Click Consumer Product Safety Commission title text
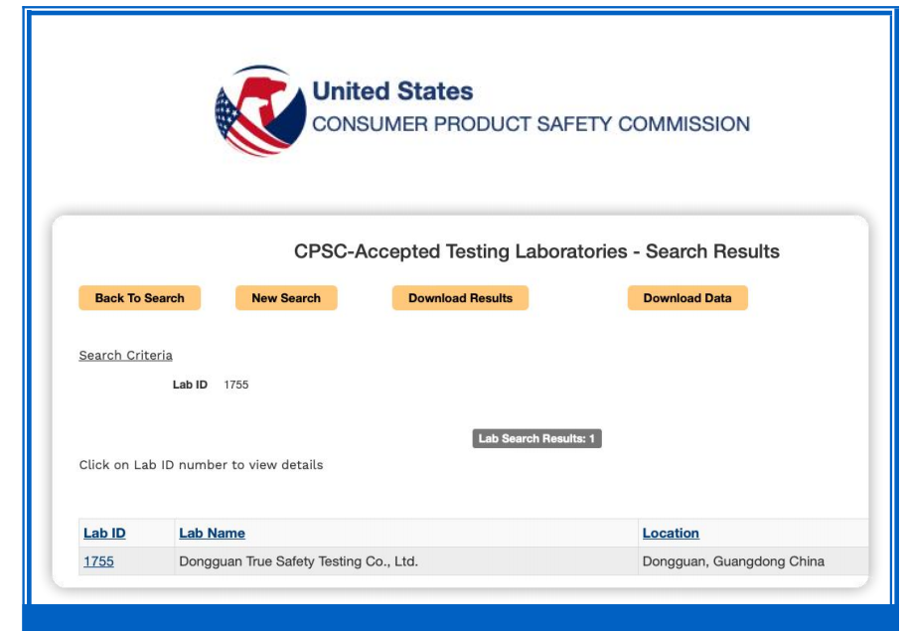Screen dimensions: 910x631 point(531,124)
